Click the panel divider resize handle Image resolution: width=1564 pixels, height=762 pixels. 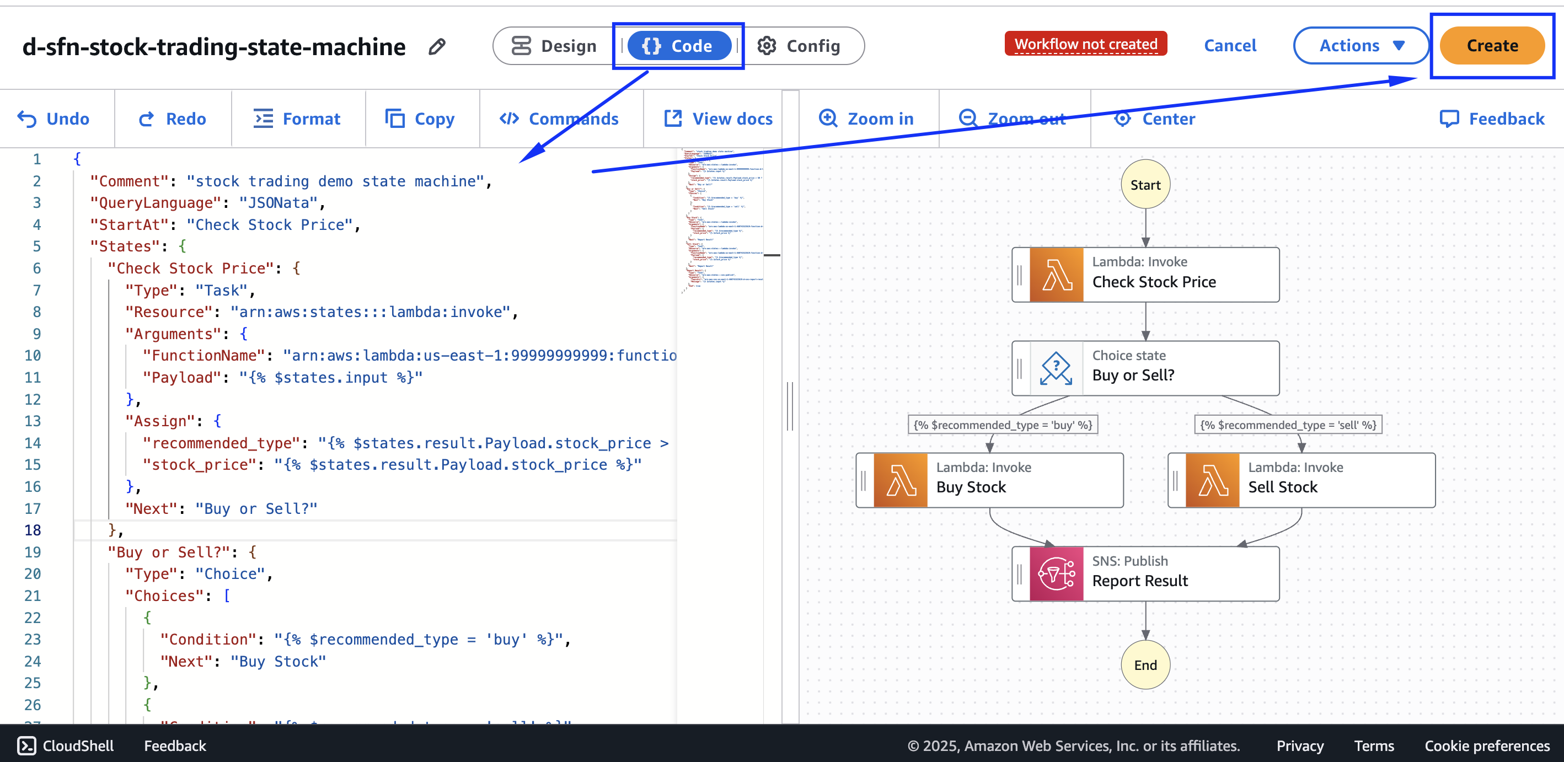click(790, 406)
